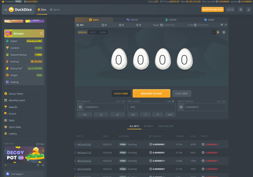Click the profit on win field

tap(202, 107)
